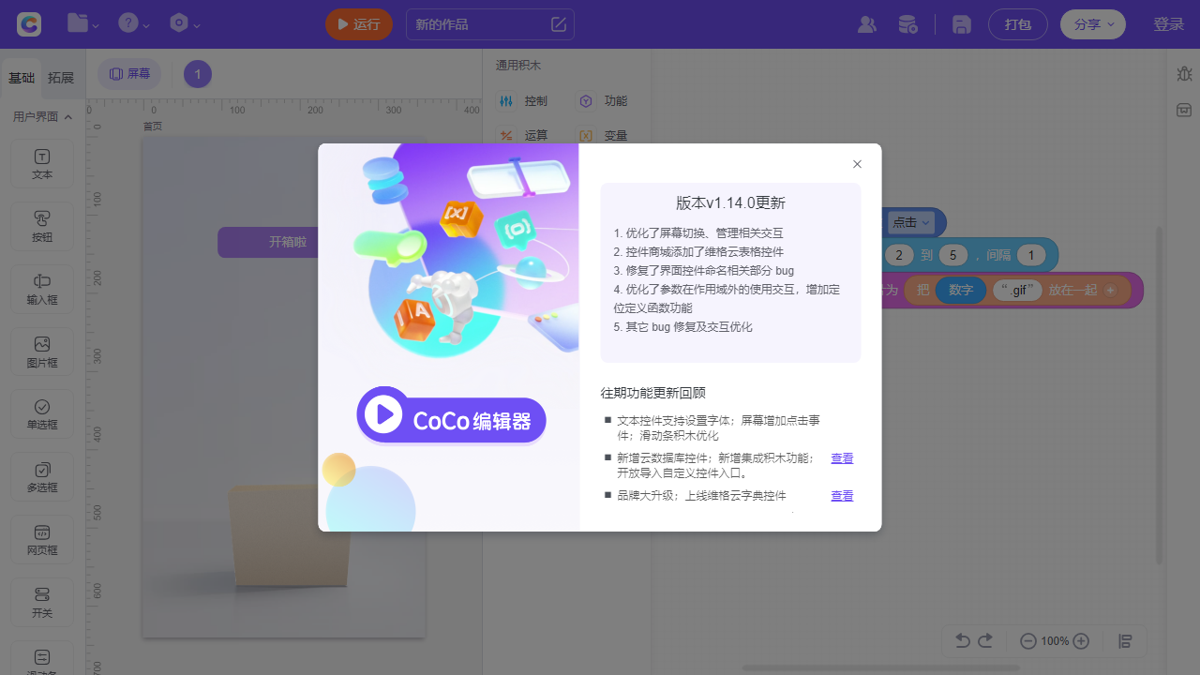Open the 变量 blocks category
Image resolution: width=1200 pixels, height=675 pixels.
(x=603, y=135)
